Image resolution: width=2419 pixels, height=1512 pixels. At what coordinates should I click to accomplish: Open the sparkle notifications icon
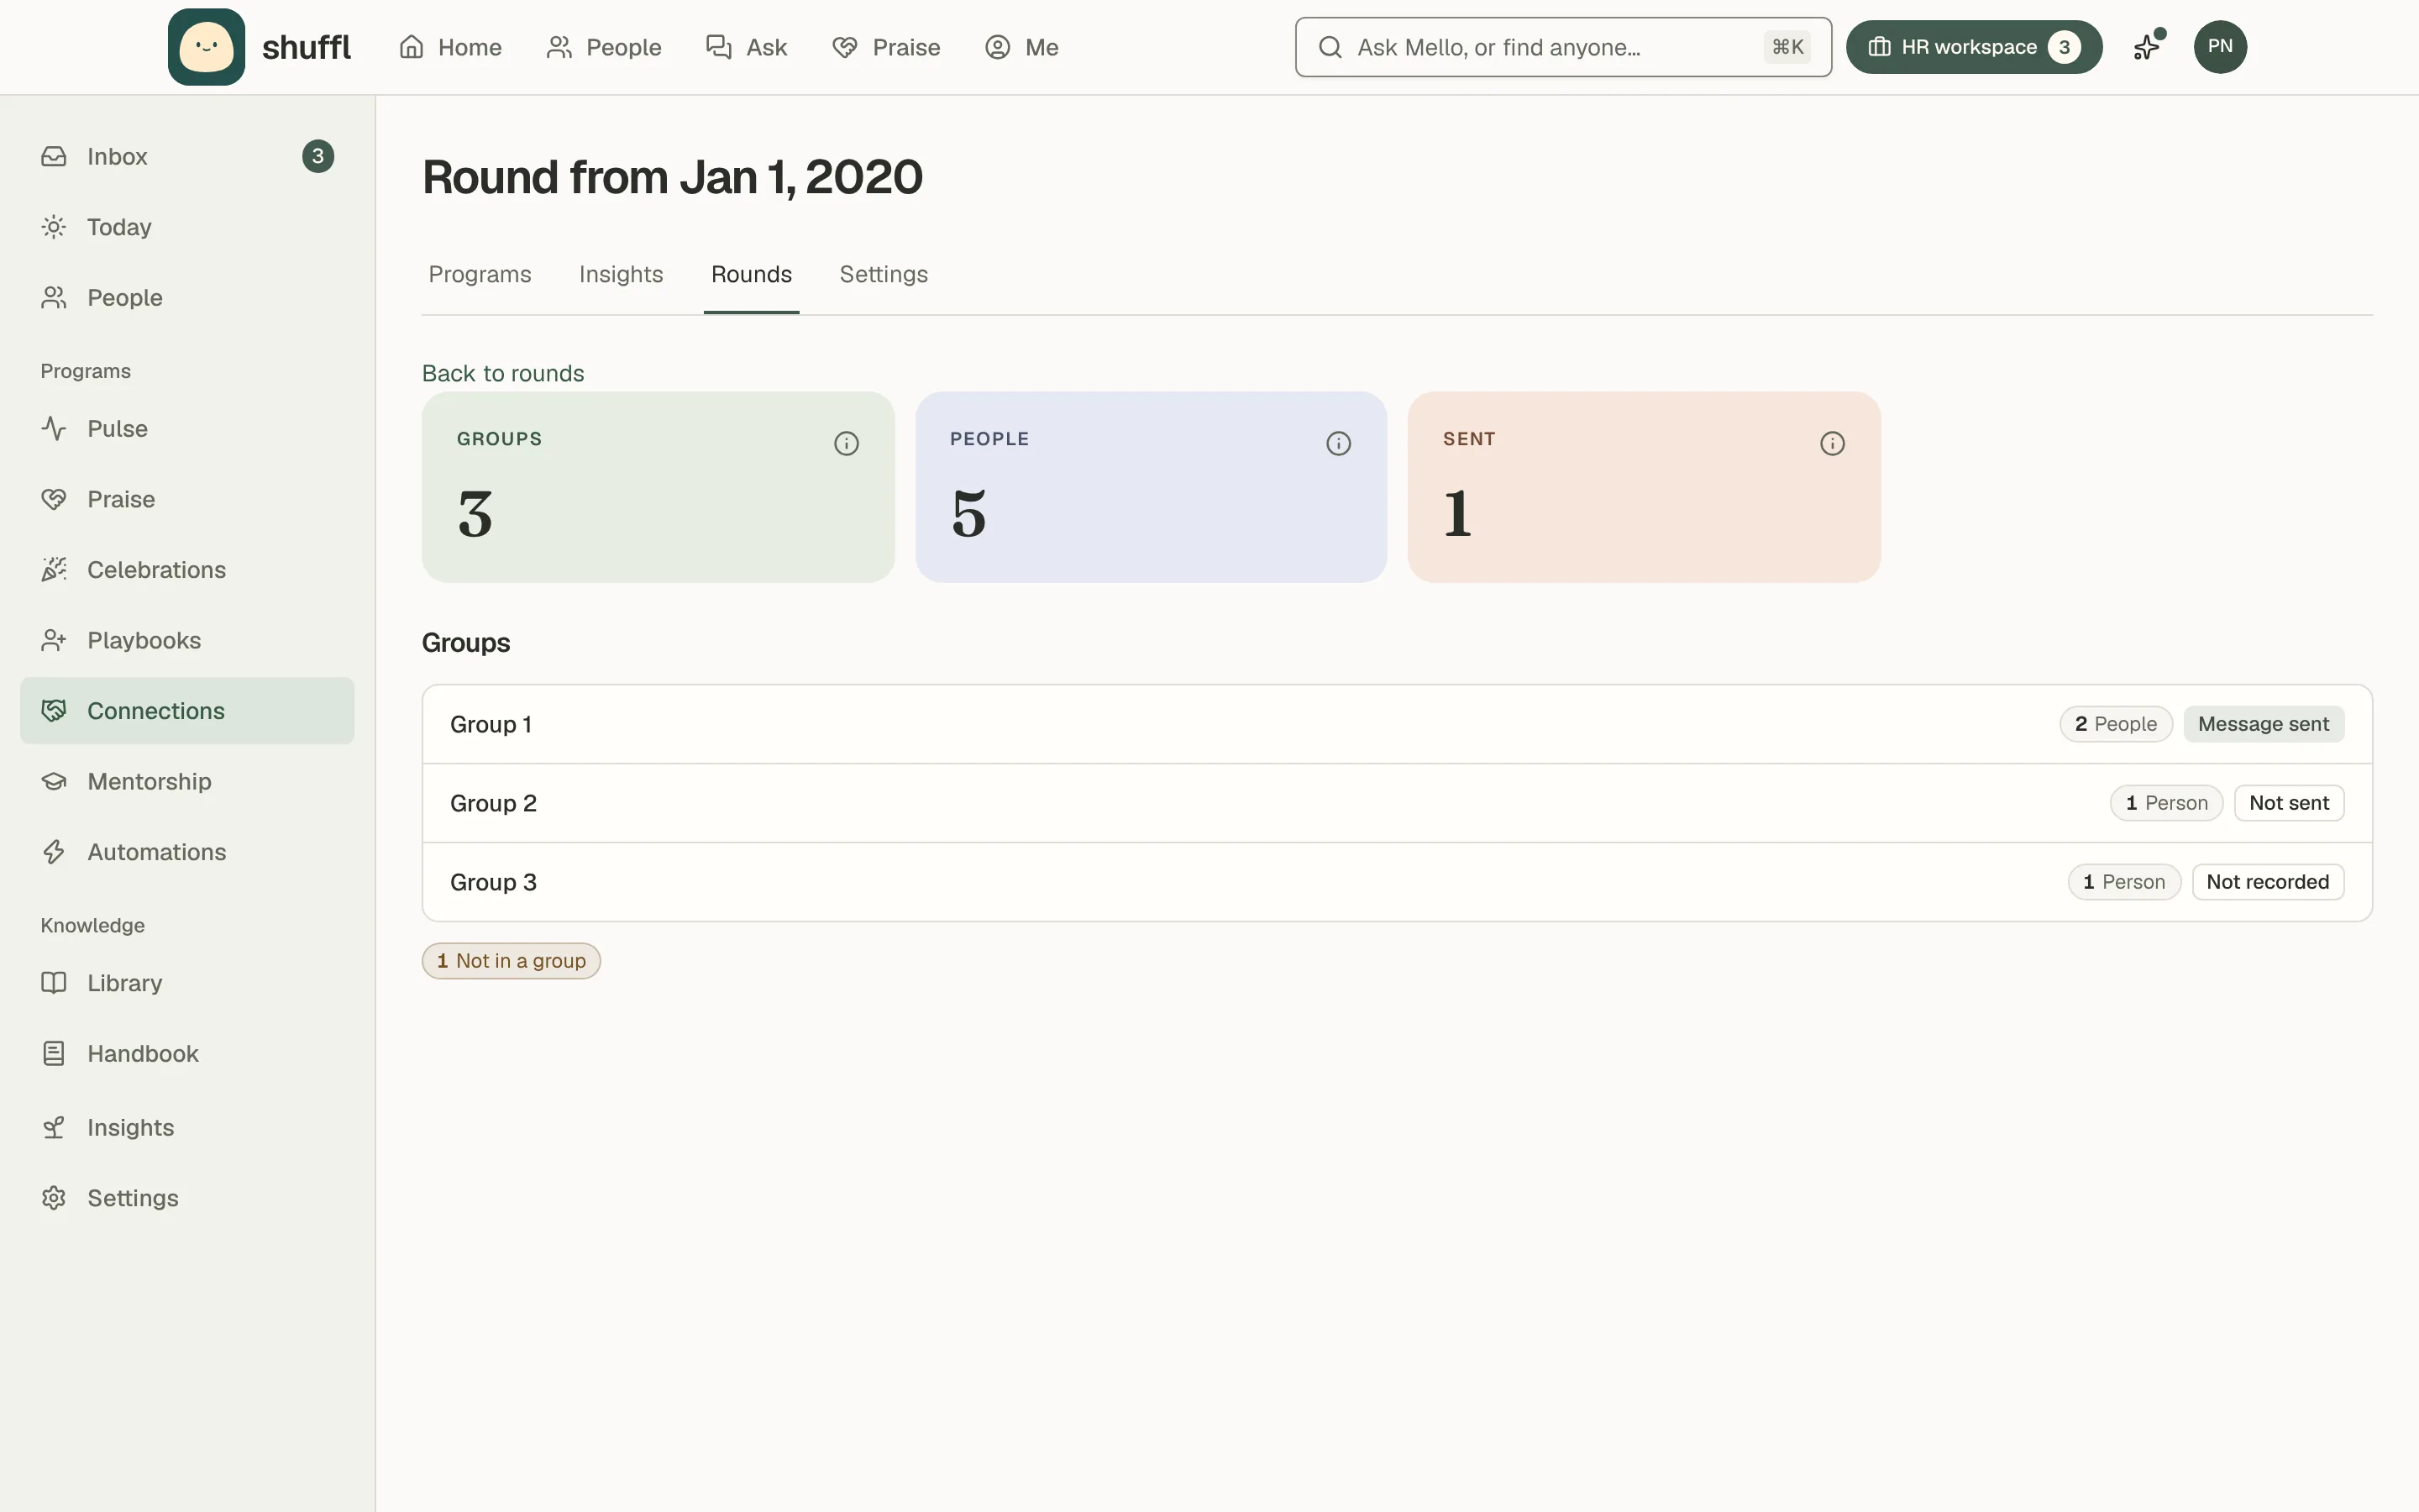tap(2147, 47)
